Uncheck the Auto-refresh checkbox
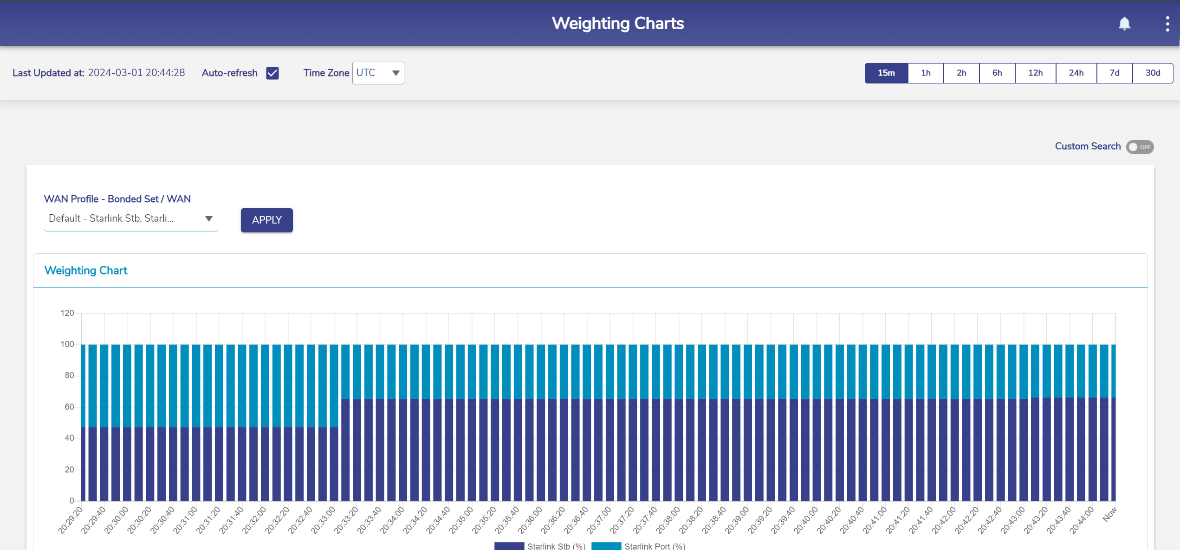1180x550 pixels. point(272,73)
